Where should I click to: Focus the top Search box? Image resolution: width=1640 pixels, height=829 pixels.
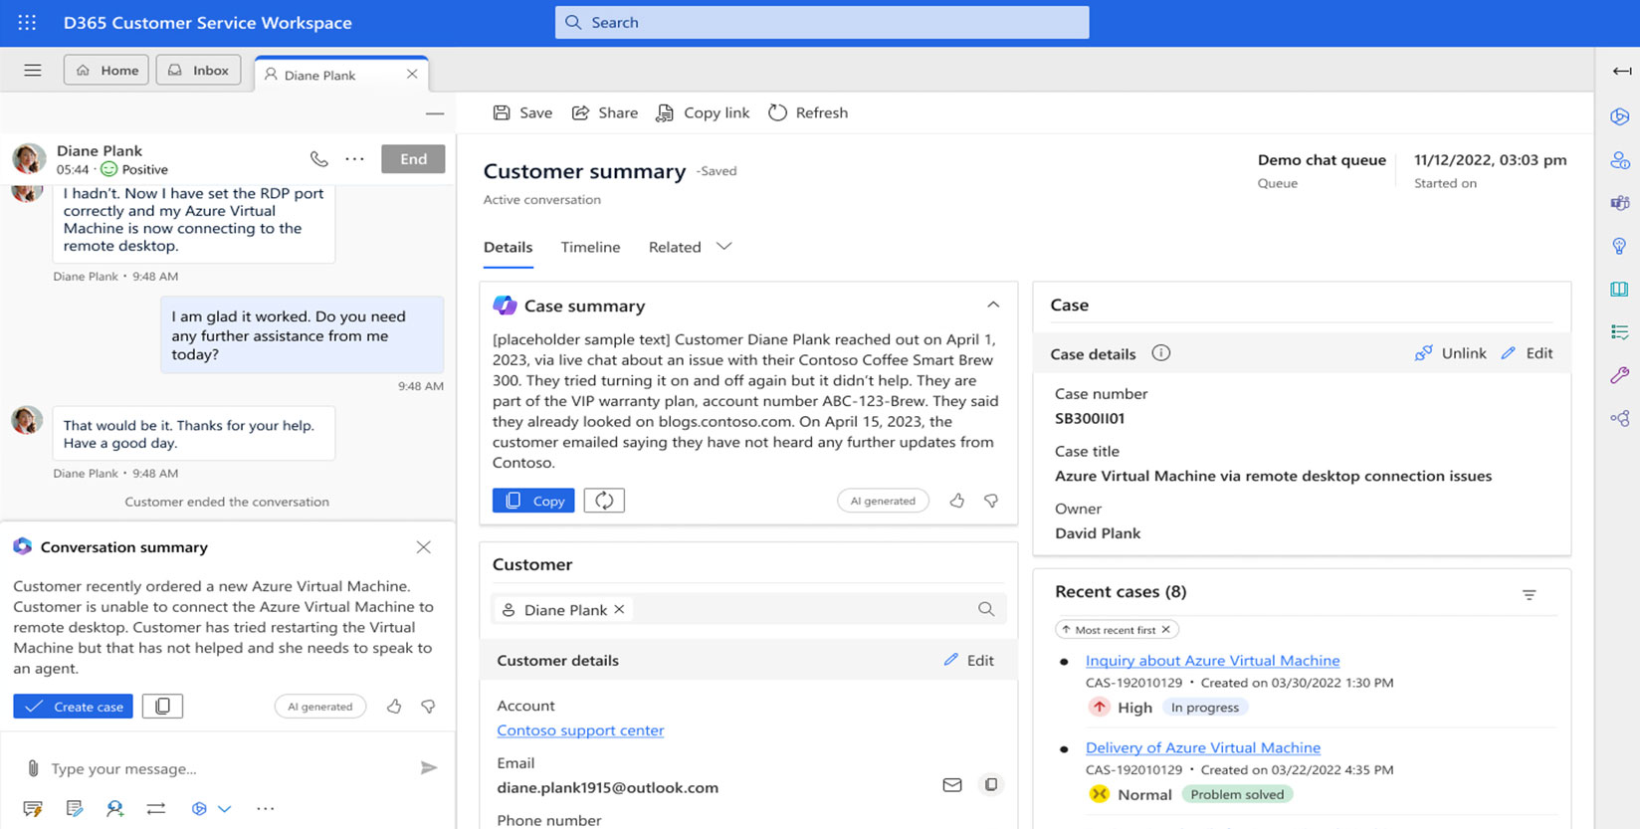point(822,22)
